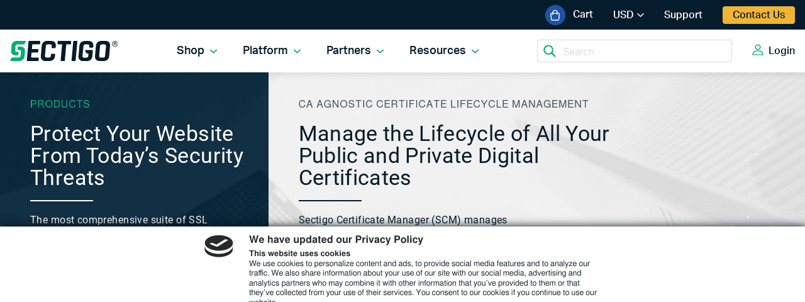Click the user profile icon beside Login

coord(757,50)
